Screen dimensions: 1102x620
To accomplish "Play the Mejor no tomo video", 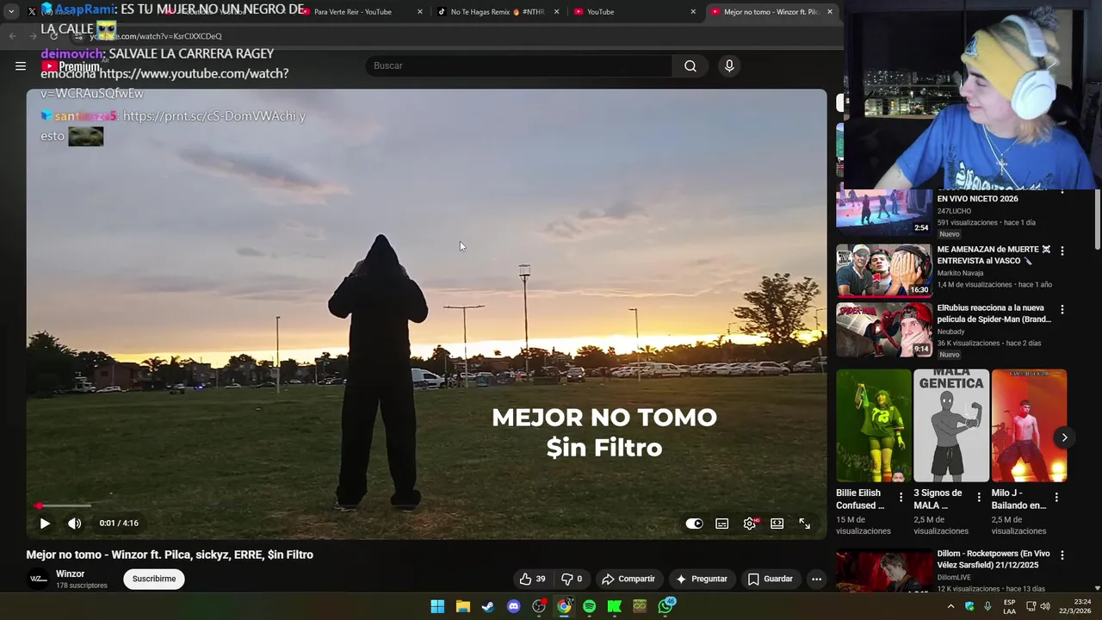I will click(x=45, y=524).
